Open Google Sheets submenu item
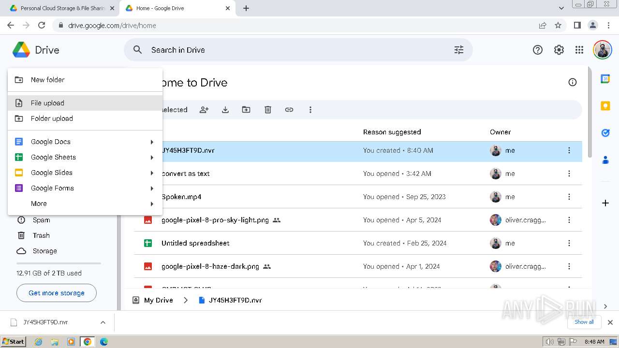 [x=85, y=157]
